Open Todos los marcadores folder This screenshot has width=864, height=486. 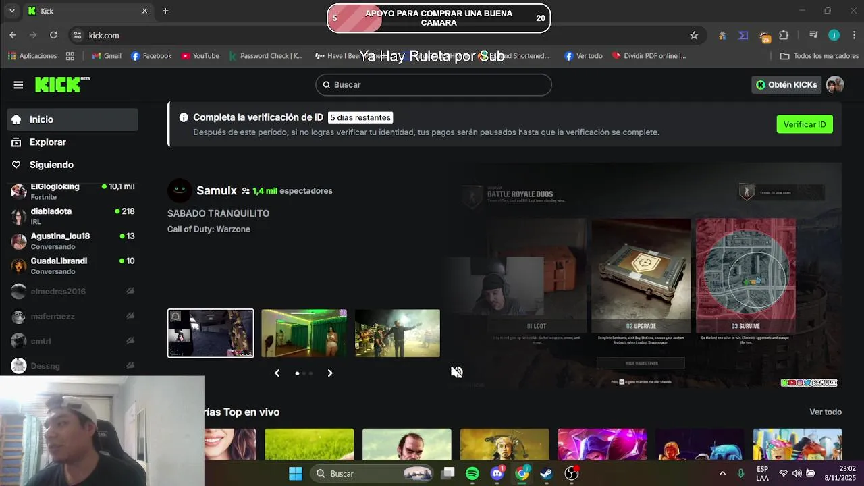coord(819,56)
